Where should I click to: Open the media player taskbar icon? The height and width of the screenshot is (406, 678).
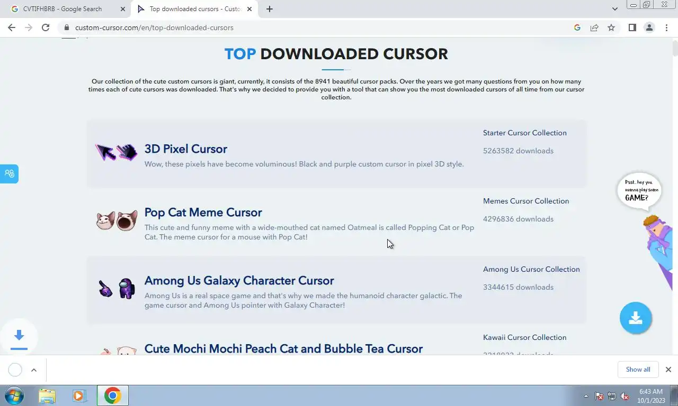pyautogui.click(x=79, y=395)
